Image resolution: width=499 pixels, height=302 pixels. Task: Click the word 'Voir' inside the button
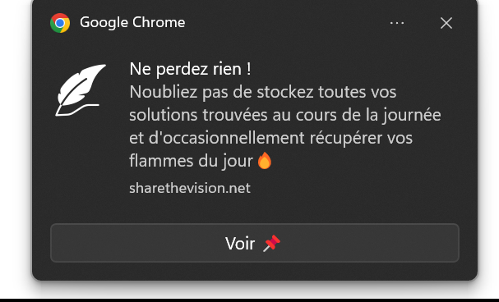240,244
